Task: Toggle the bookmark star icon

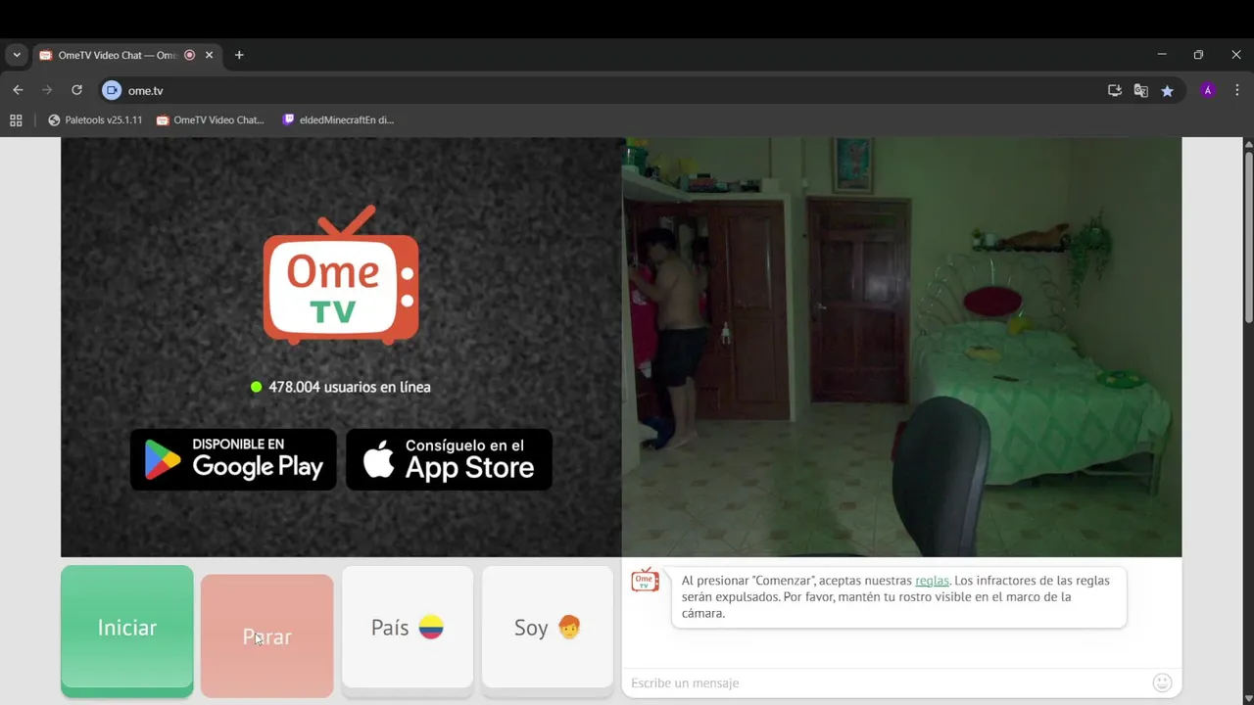Action: pyautogui.click(x=1167, y=90)
